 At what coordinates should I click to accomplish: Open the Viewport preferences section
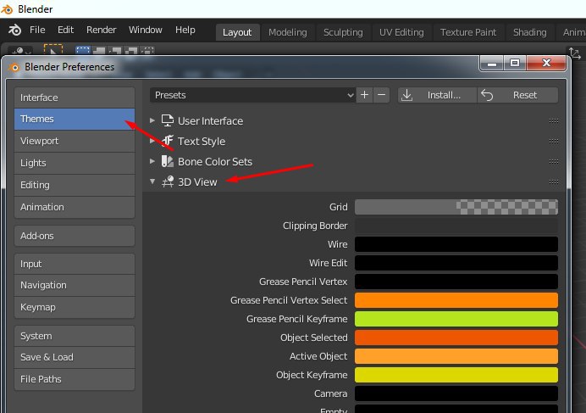[75, 141]
